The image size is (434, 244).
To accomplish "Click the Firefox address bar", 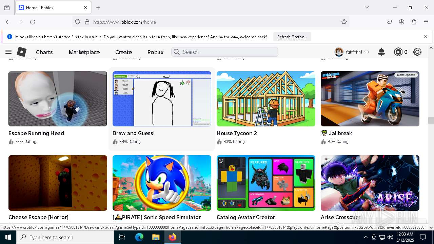I will [x=210, y=22].
